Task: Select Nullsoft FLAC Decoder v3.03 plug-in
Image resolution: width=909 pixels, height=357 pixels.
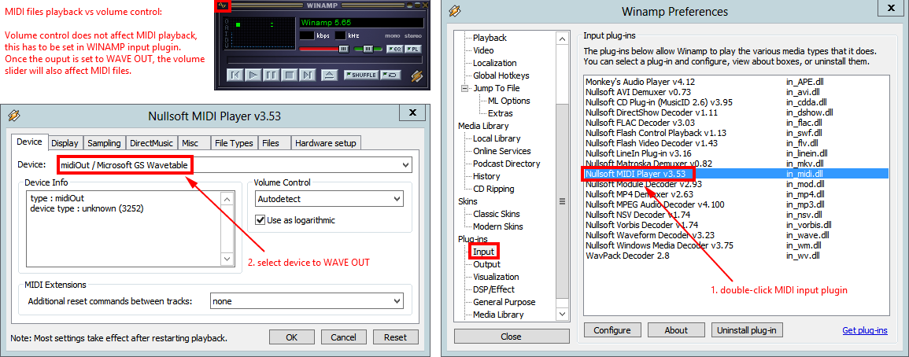Action: tap(736, 123)
